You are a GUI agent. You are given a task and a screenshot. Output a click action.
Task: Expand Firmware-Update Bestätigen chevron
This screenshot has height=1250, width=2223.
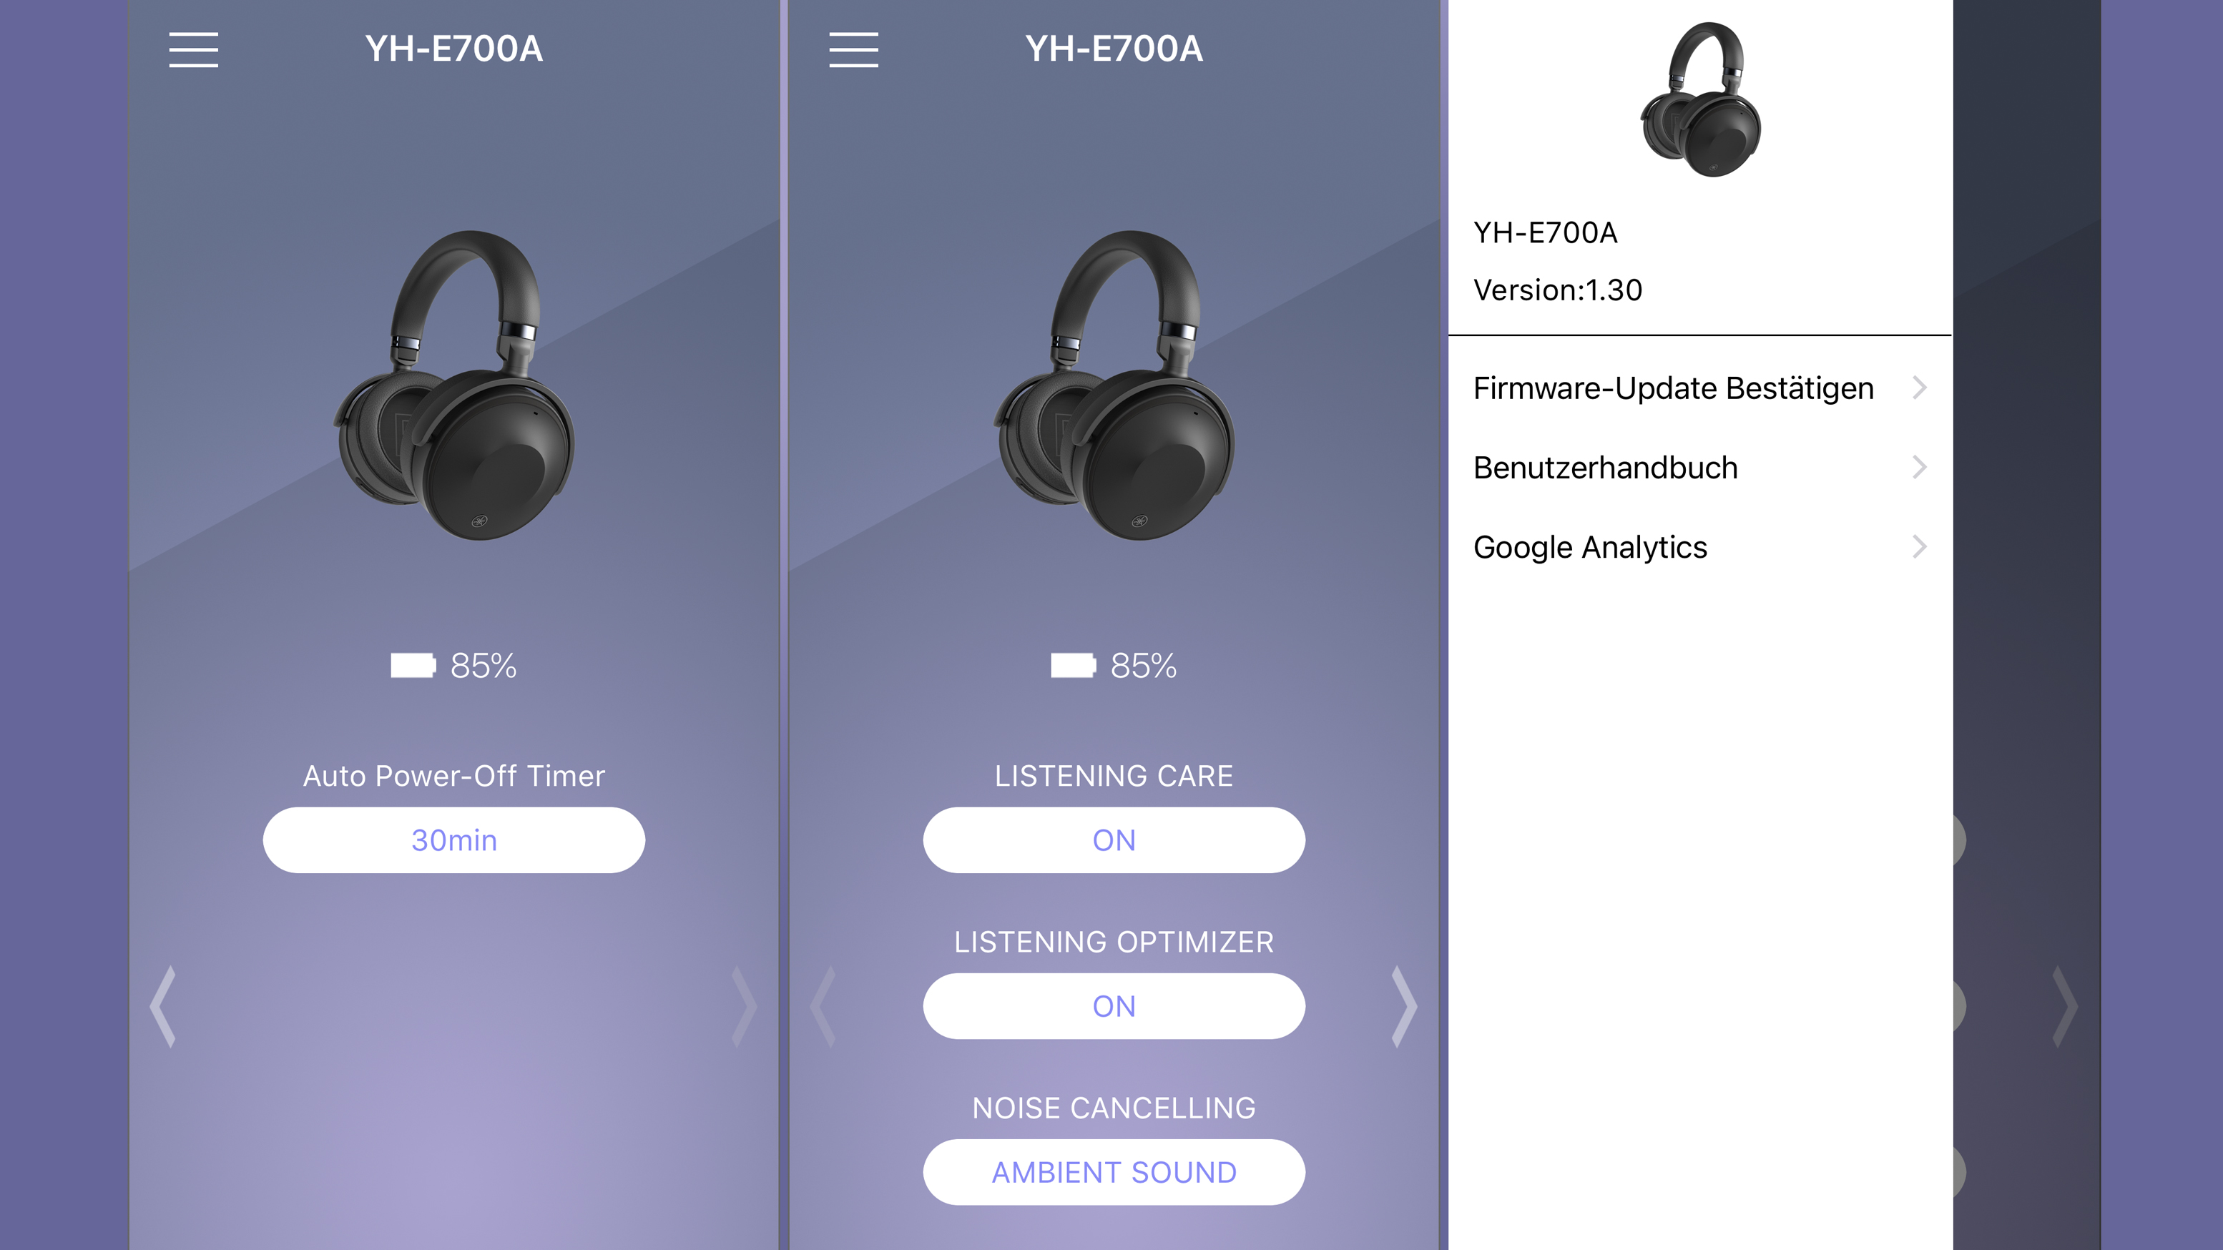(x=1919, y=388)
